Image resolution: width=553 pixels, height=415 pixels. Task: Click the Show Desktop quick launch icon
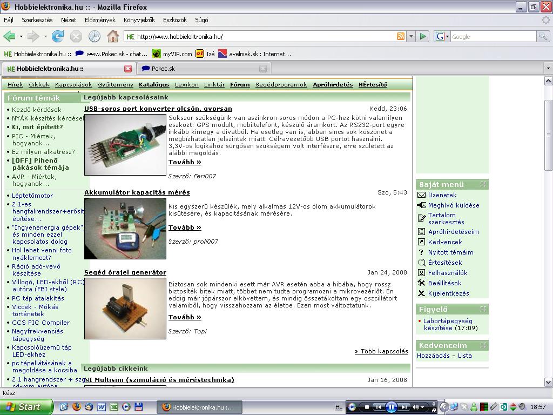[64, 407]
